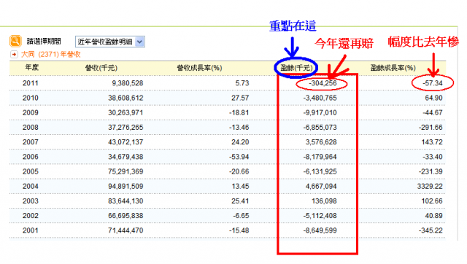467x264 pixels.
Task: Click revenue value 38,608,612
Action: point(126,98)
